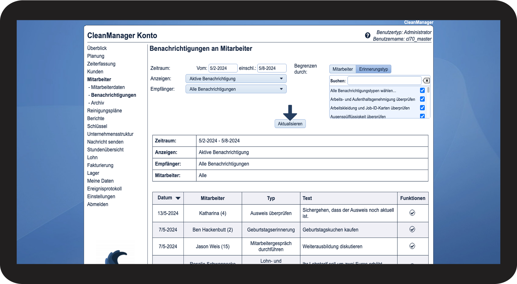
Task: Uncheck 'Arbeits- und Aufenthaltsgenehmigung überprüfen'
Action: [x=422, y=99]
